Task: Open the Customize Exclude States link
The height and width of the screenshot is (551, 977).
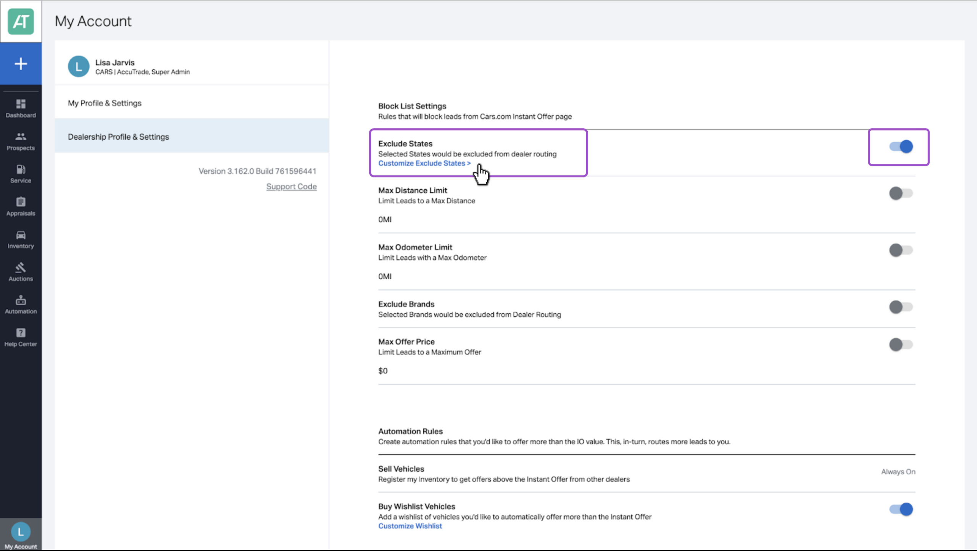Action: click(424, 163)
